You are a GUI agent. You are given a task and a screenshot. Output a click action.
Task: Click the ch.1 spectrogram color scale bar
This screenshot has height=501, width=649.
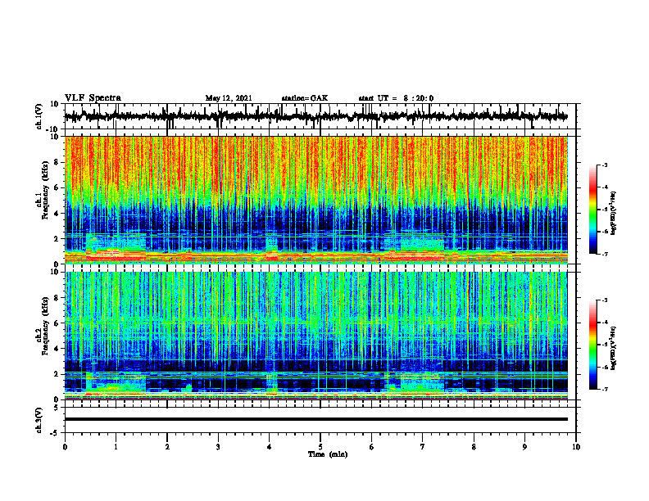click(x=592, y=210)
